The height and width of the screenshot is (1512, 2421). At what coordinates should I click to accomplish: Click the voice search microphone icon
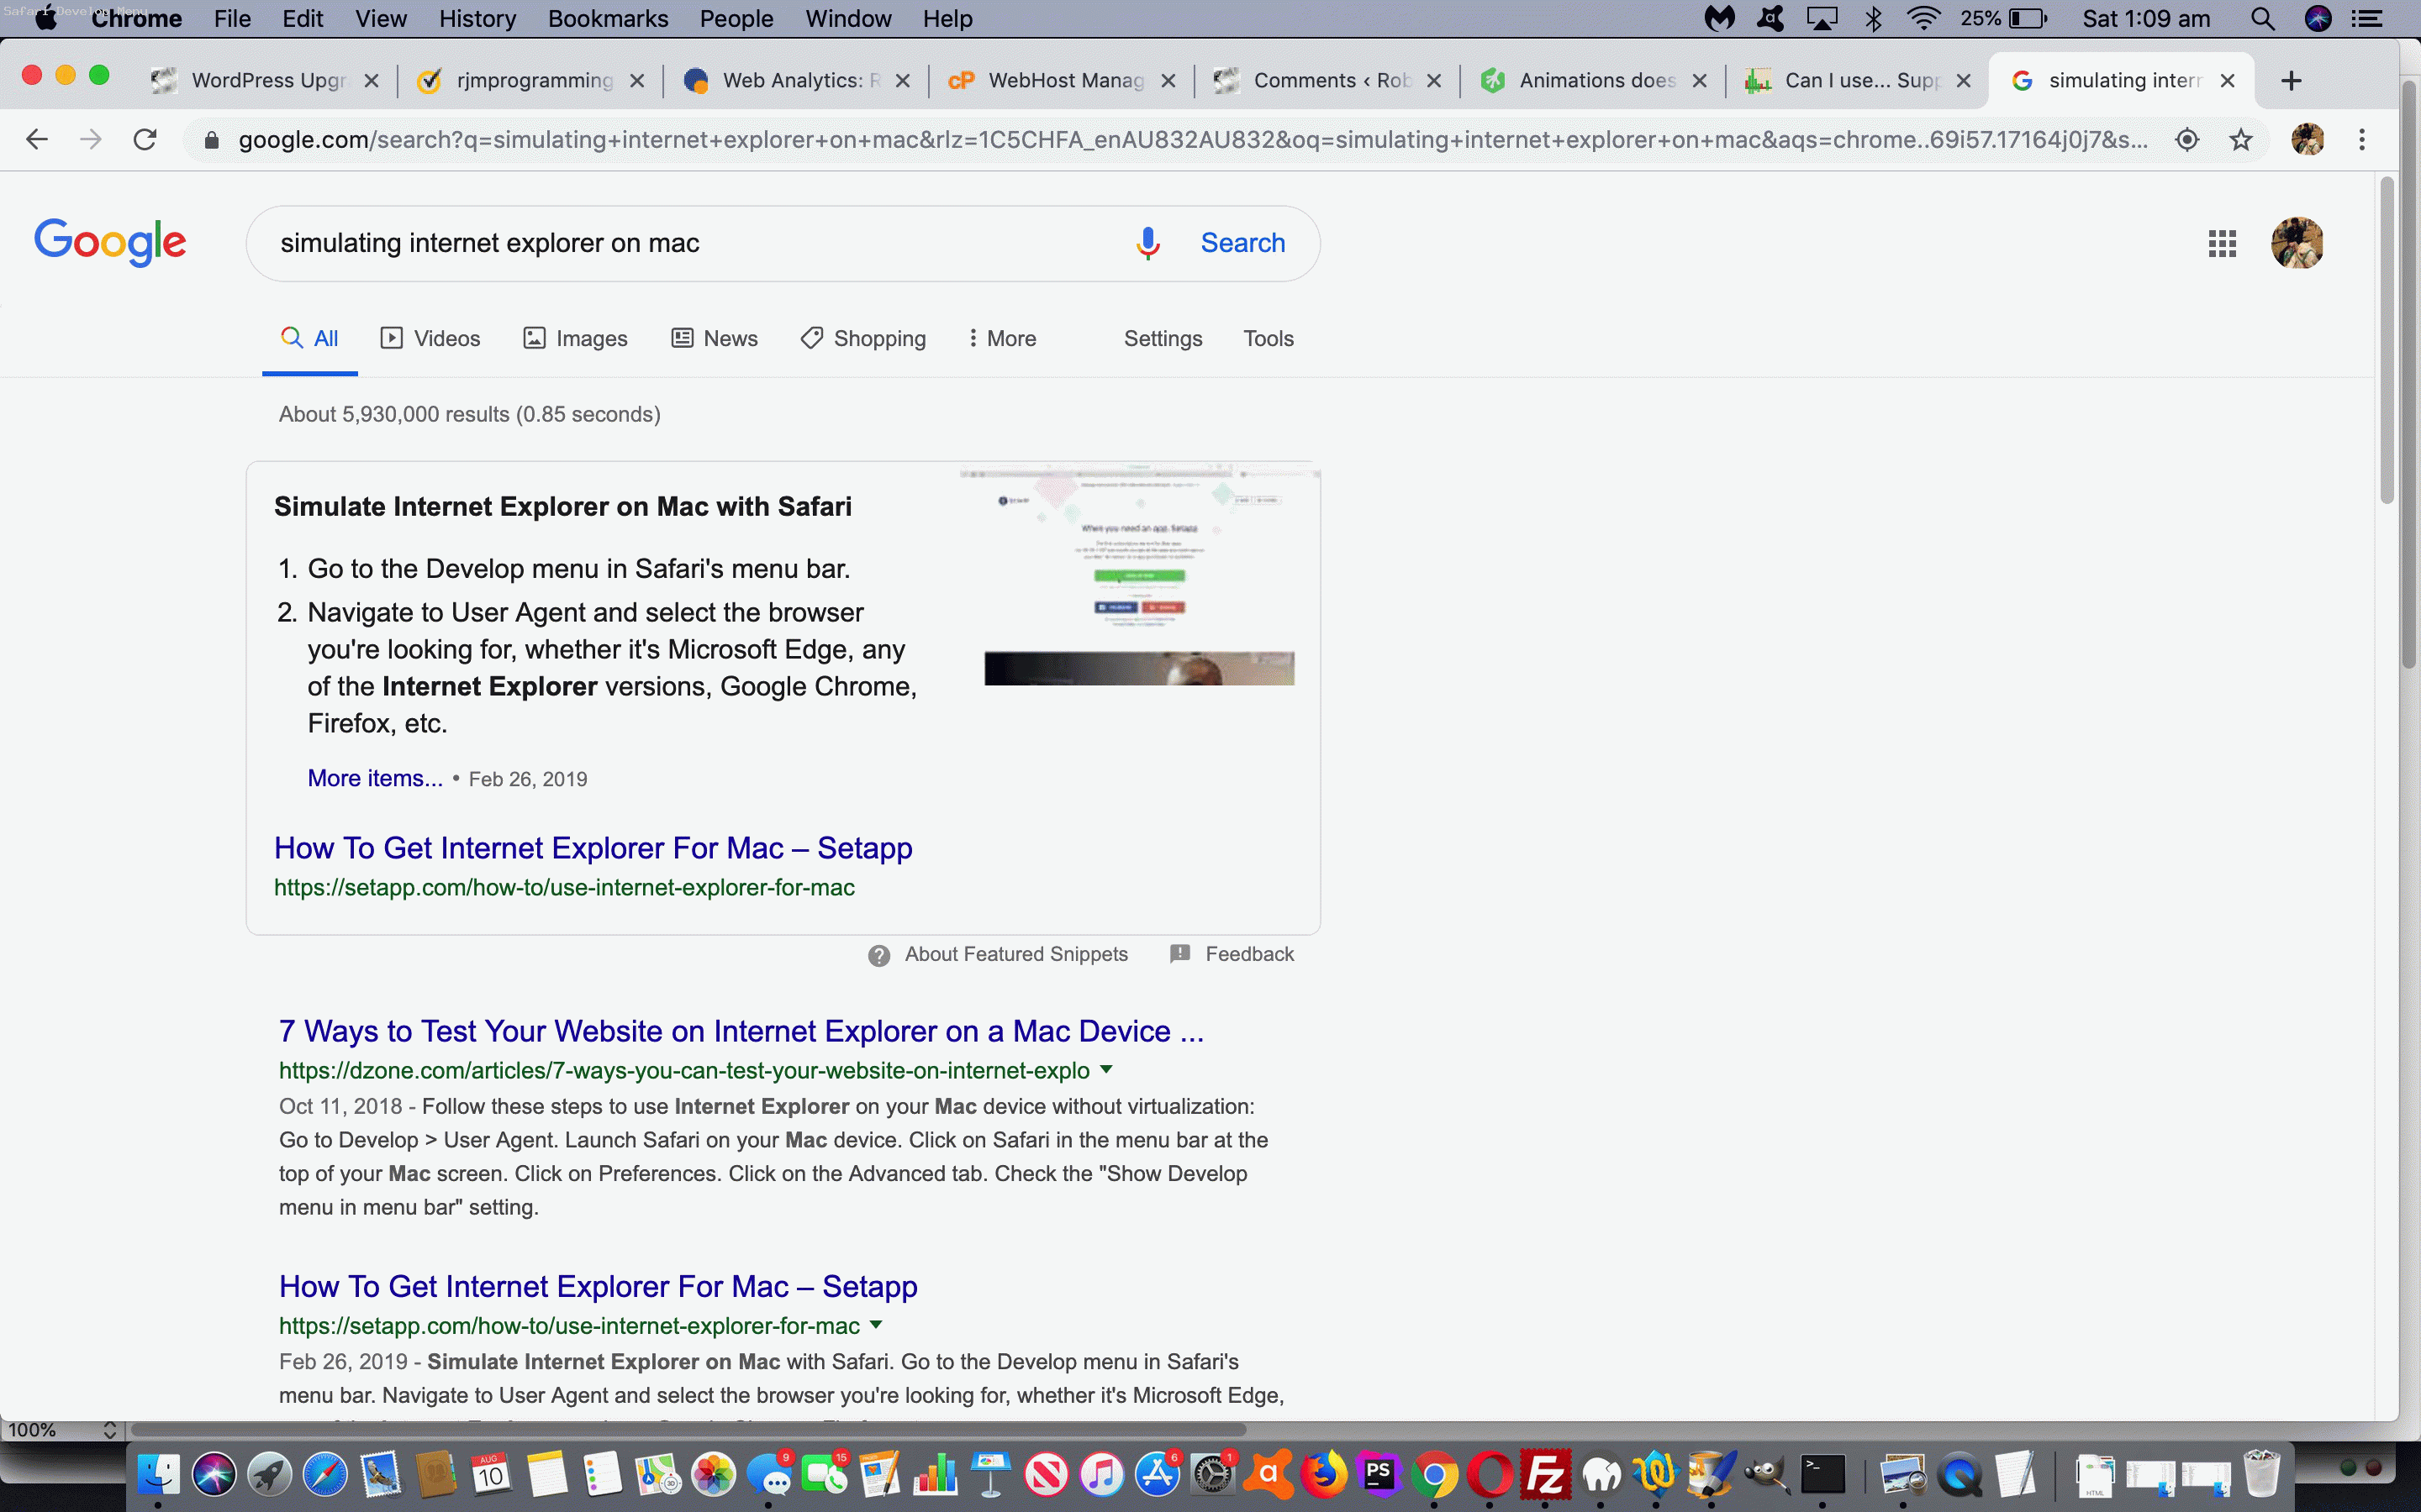(x=1147, y=243)
